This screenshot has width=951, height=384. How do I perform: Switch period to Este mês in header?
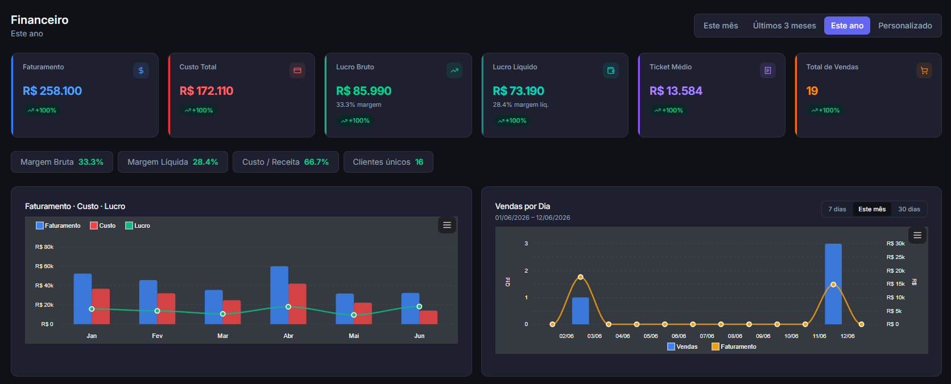coord(721,26)
